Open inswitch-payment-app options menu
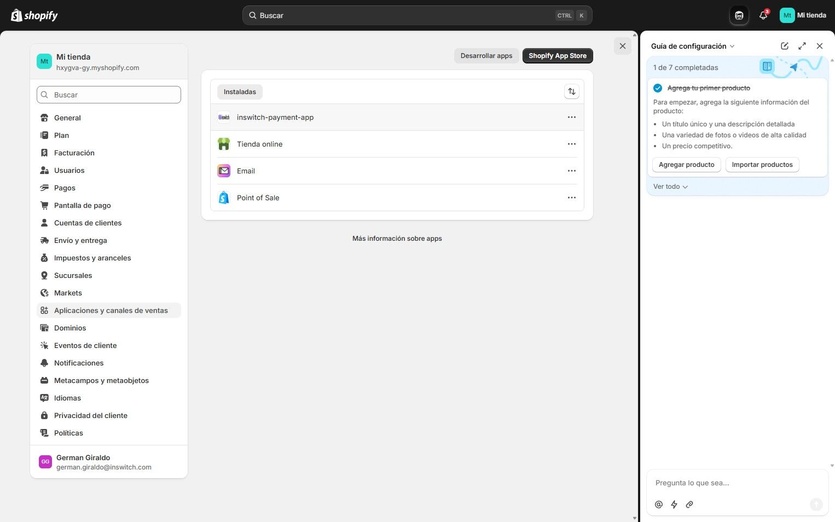The height and width of the screenshot is (522, 835). pos(572,117)
